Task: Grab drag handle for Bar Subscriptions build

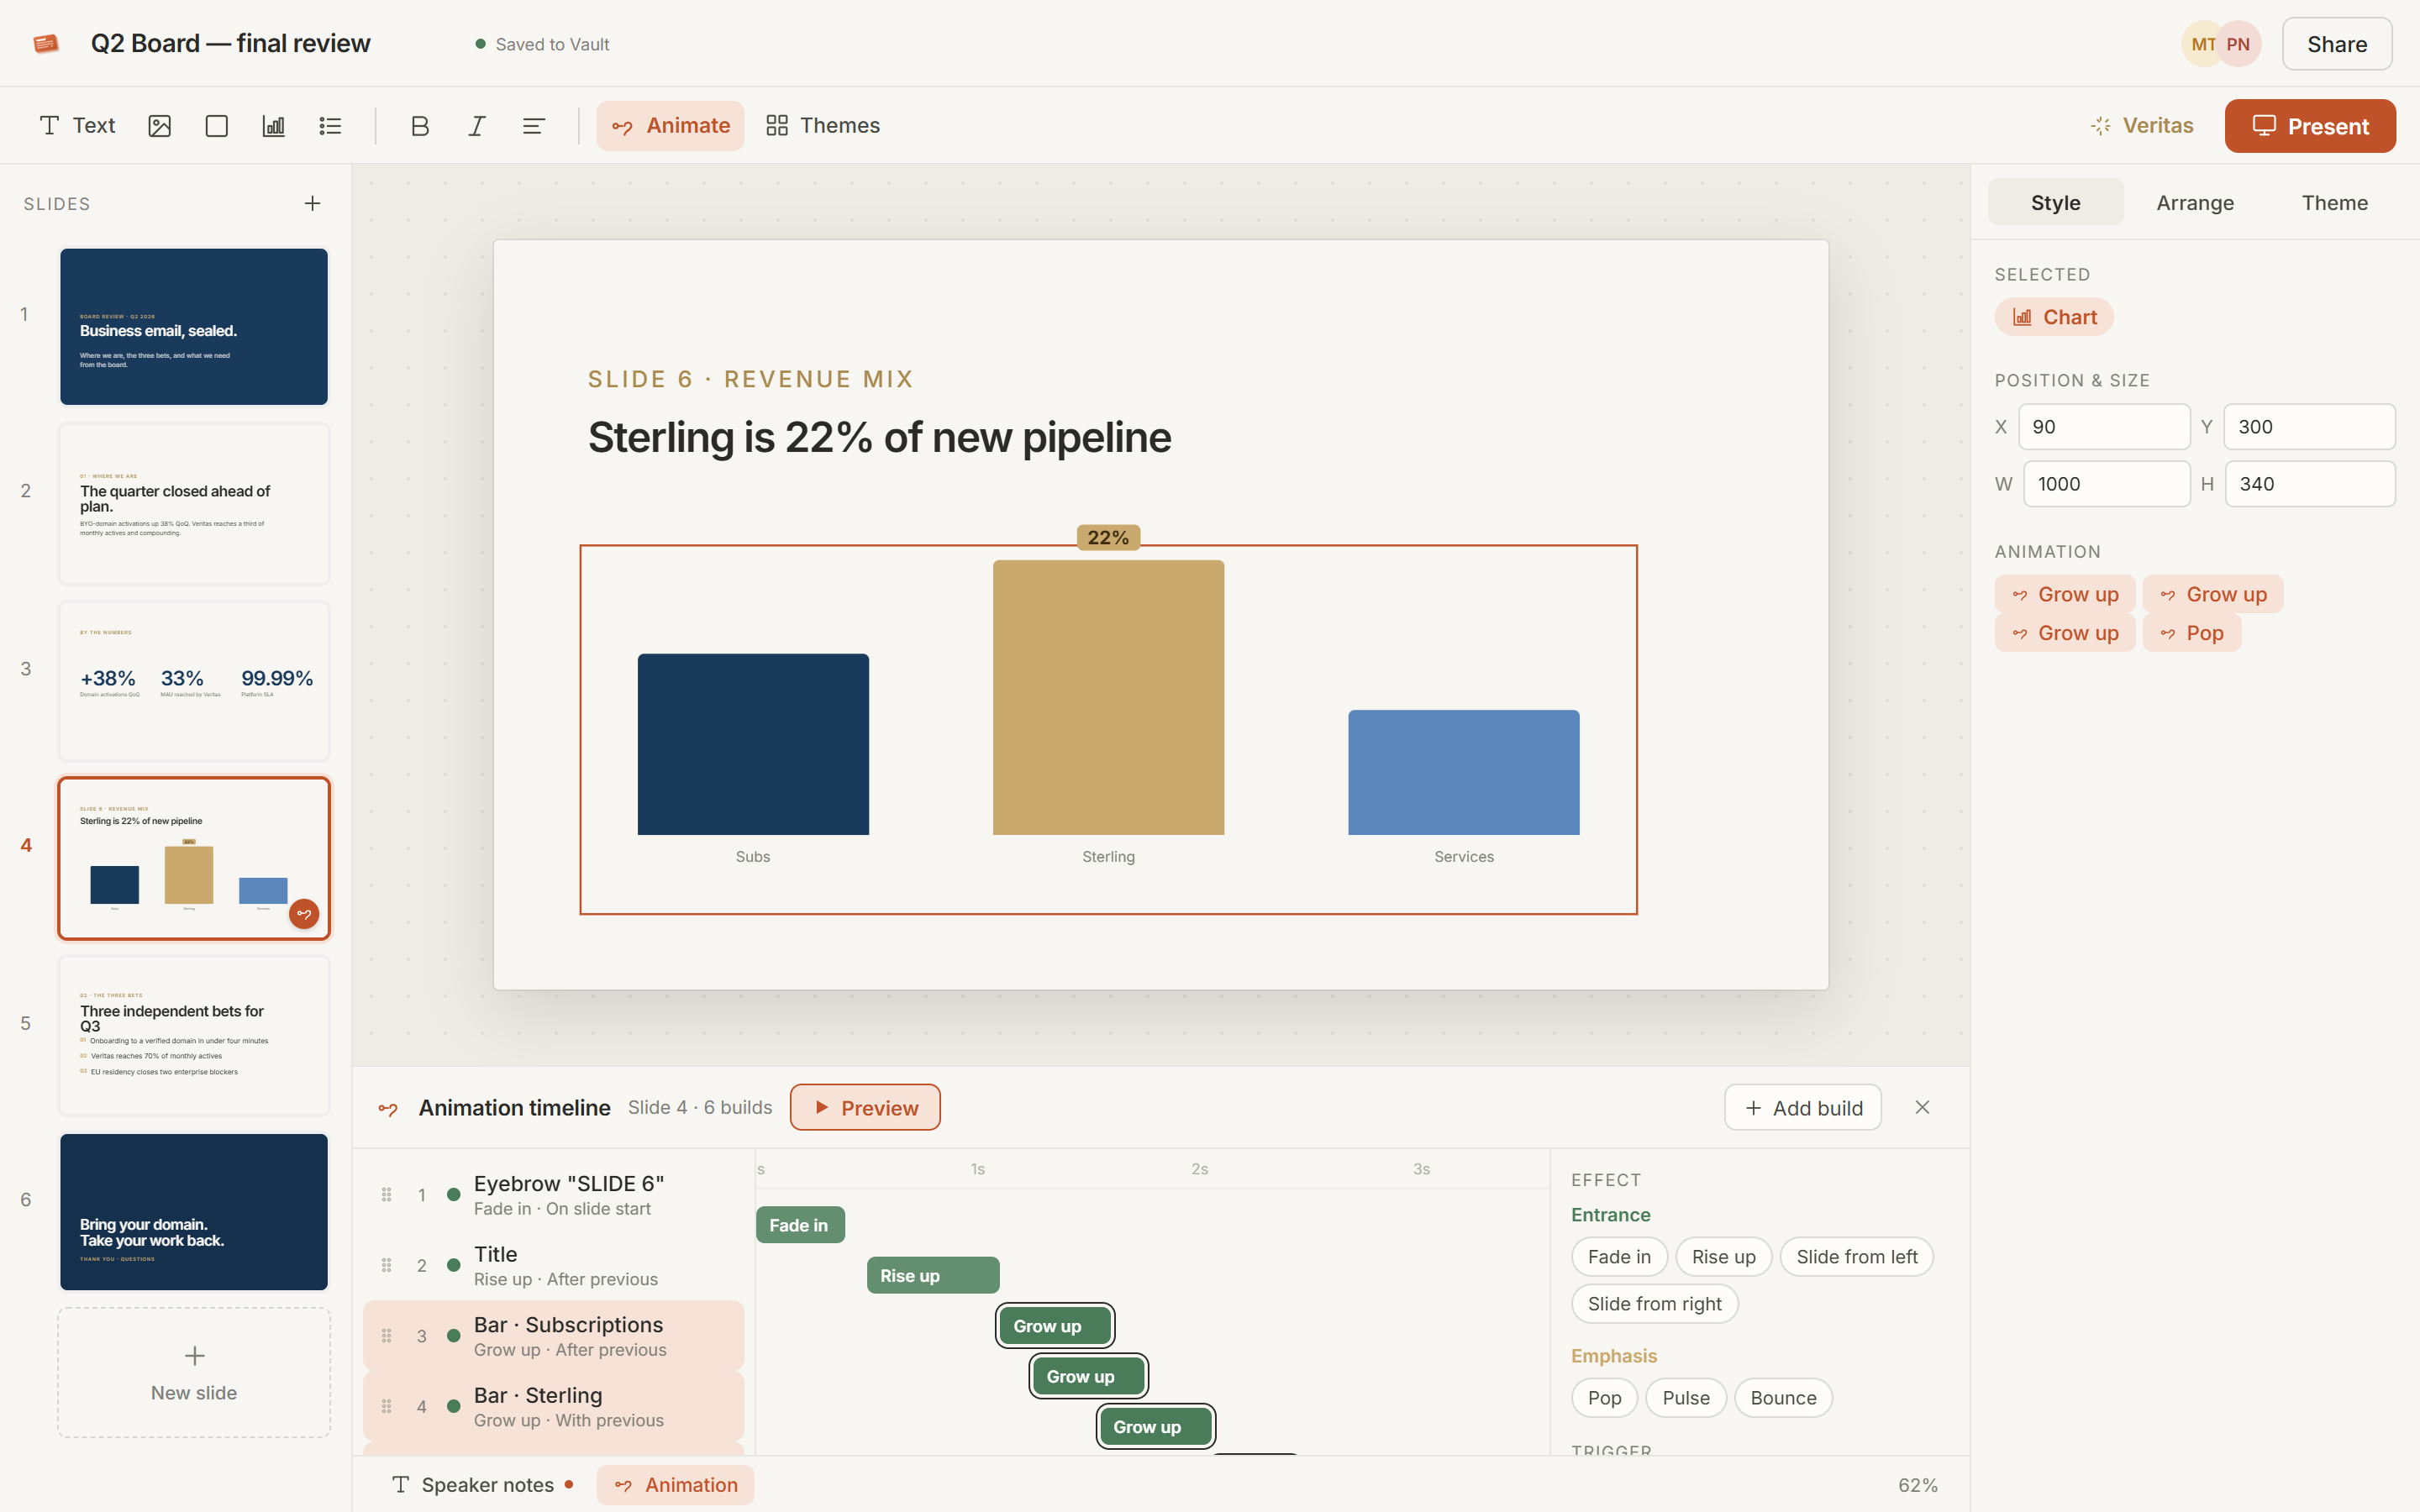Action: point(386,1336)
